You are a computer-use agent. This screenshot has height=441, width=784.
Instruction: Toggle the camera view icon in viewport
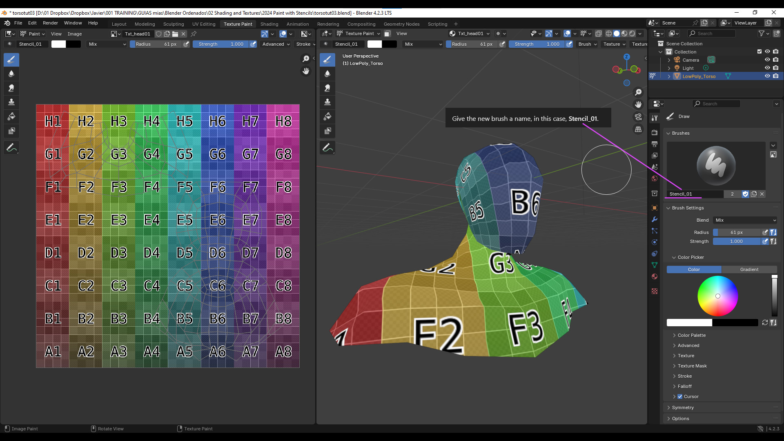point(638,117)
